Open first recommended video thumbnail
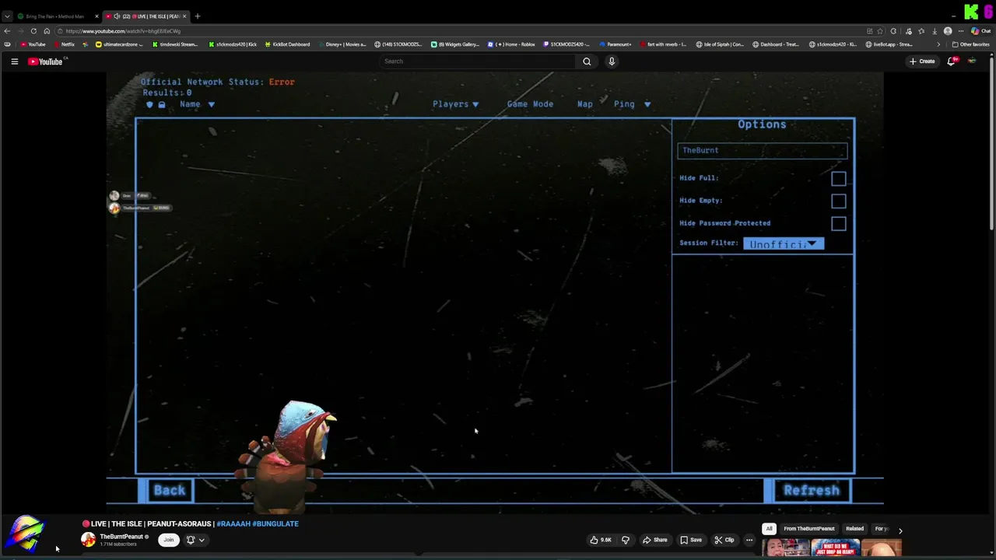The image size is (996, 560). [x=786, y=548]
